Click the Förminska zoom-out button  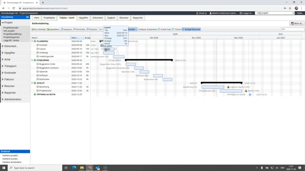pos(79,29)
